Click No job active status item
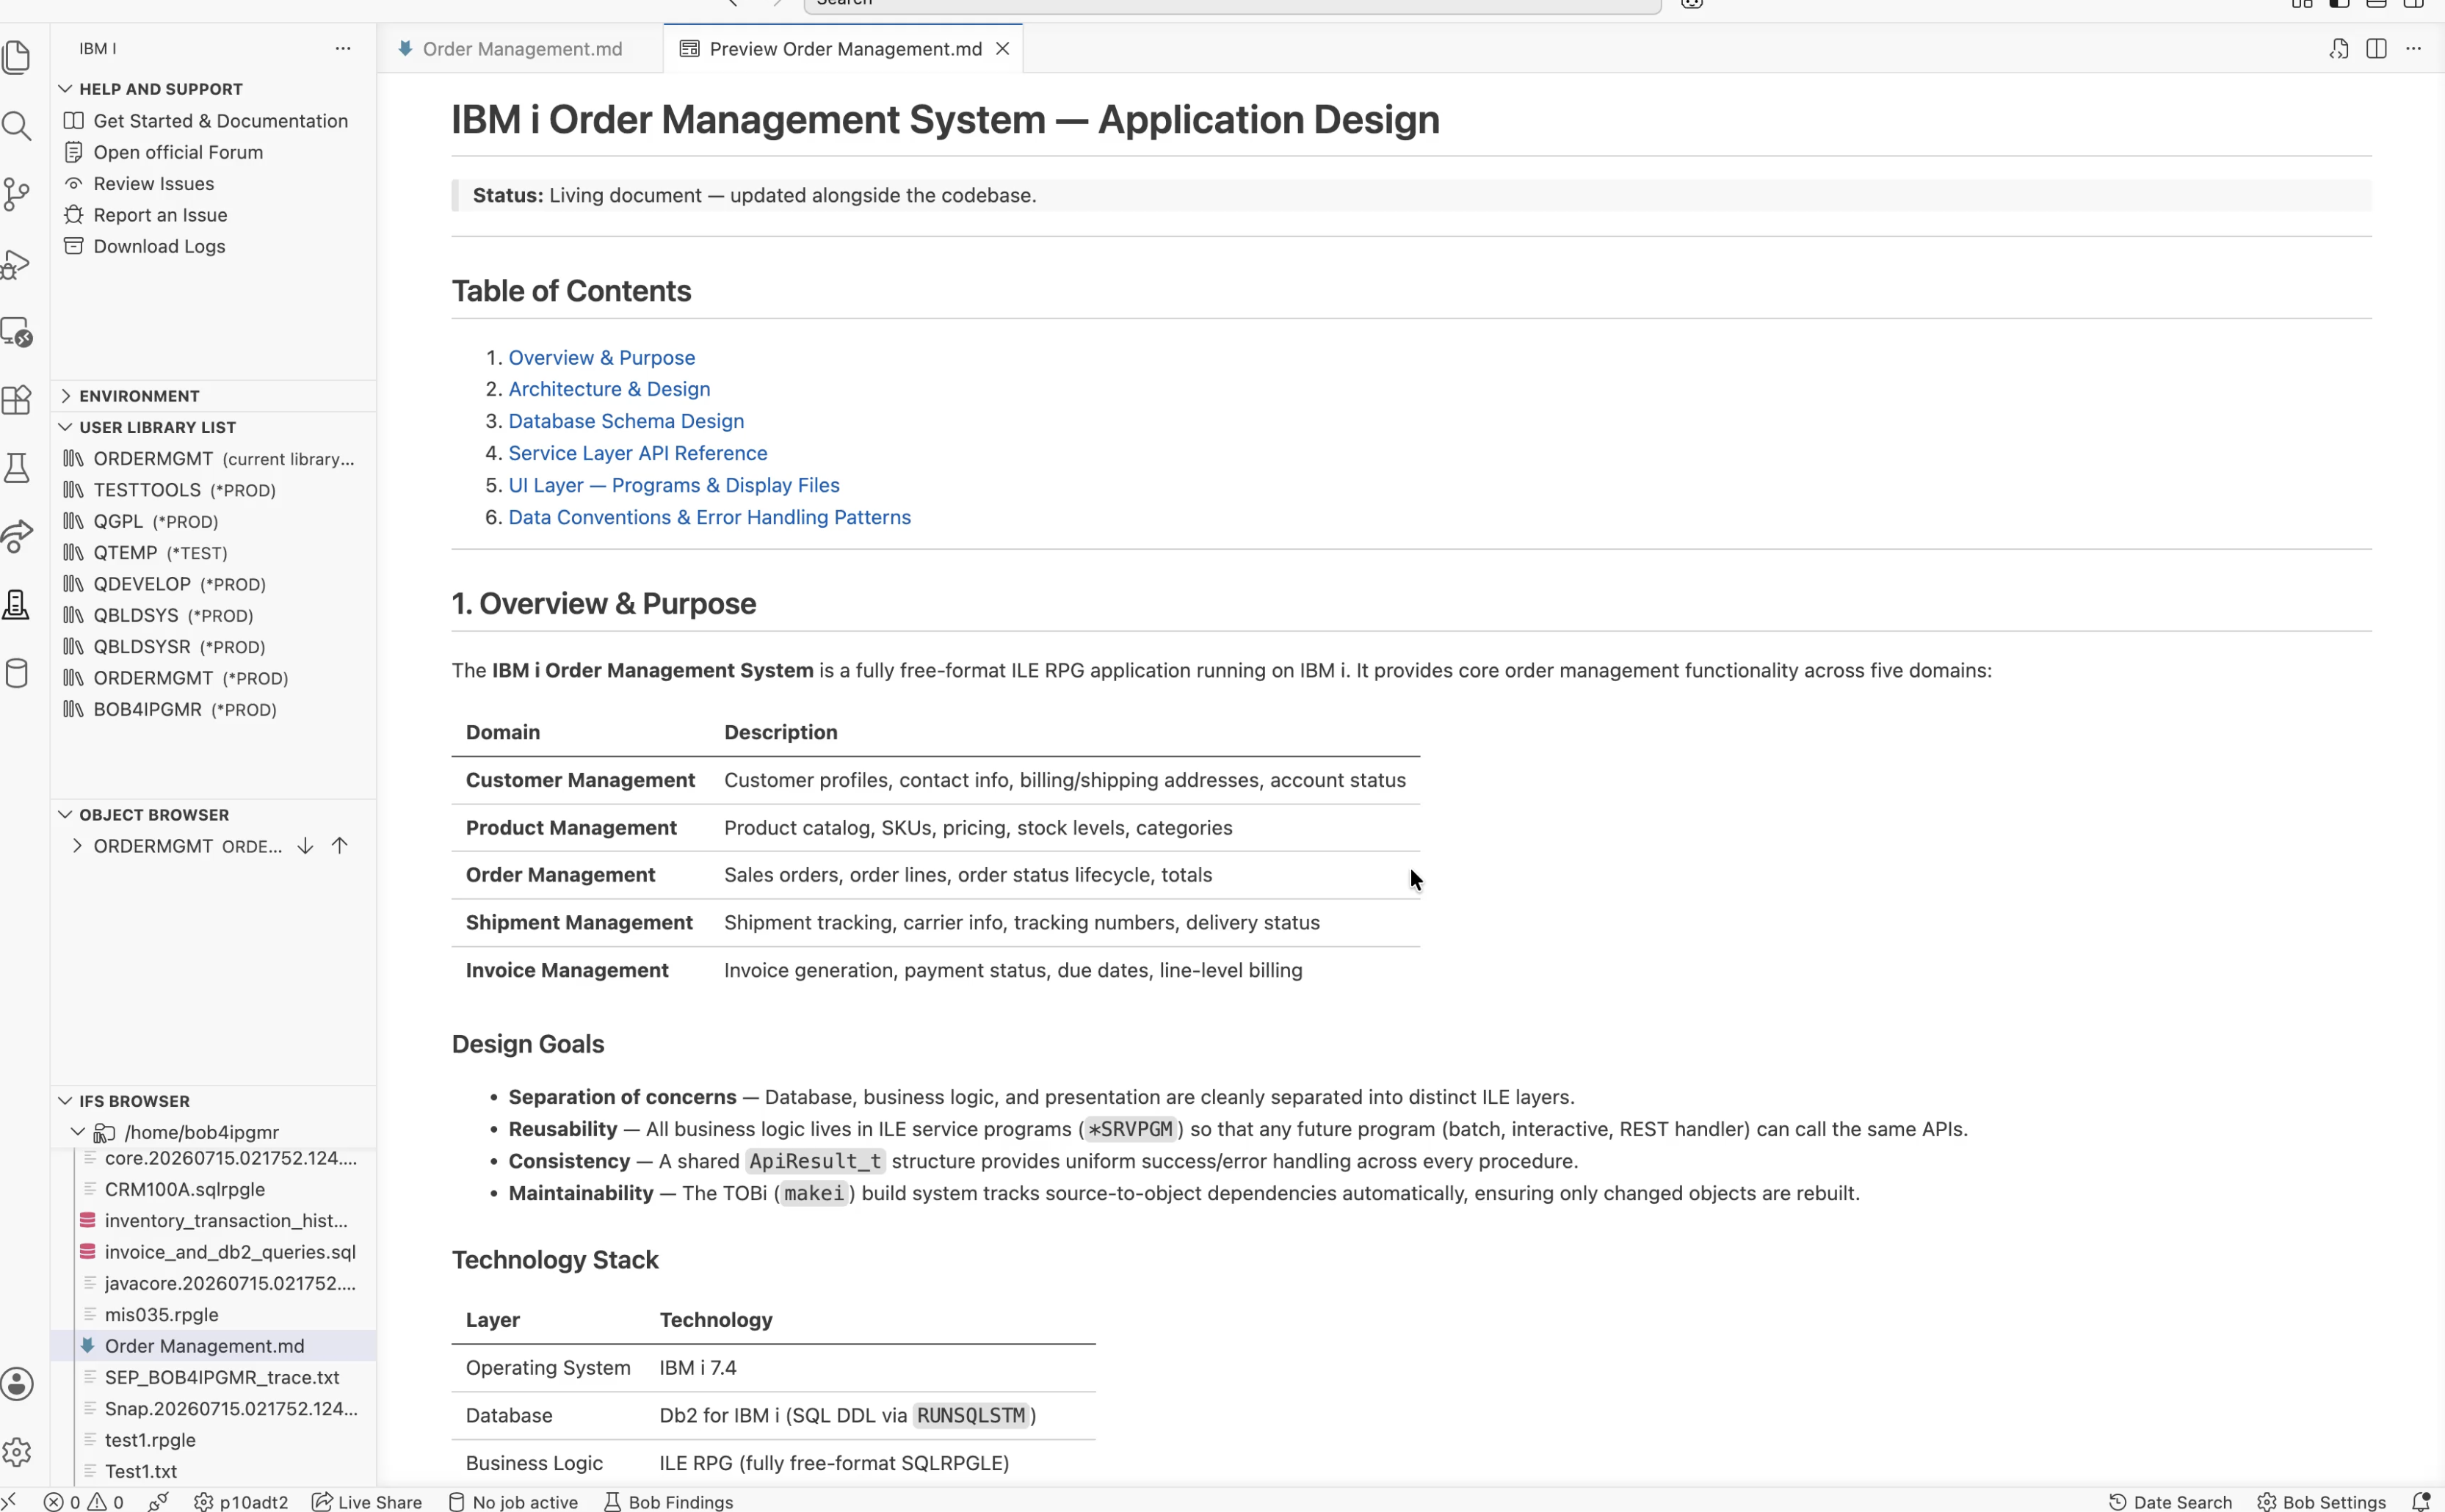Image resolution: width=2445 pixels, height=1512 pixels. [x=512, y=1501]
